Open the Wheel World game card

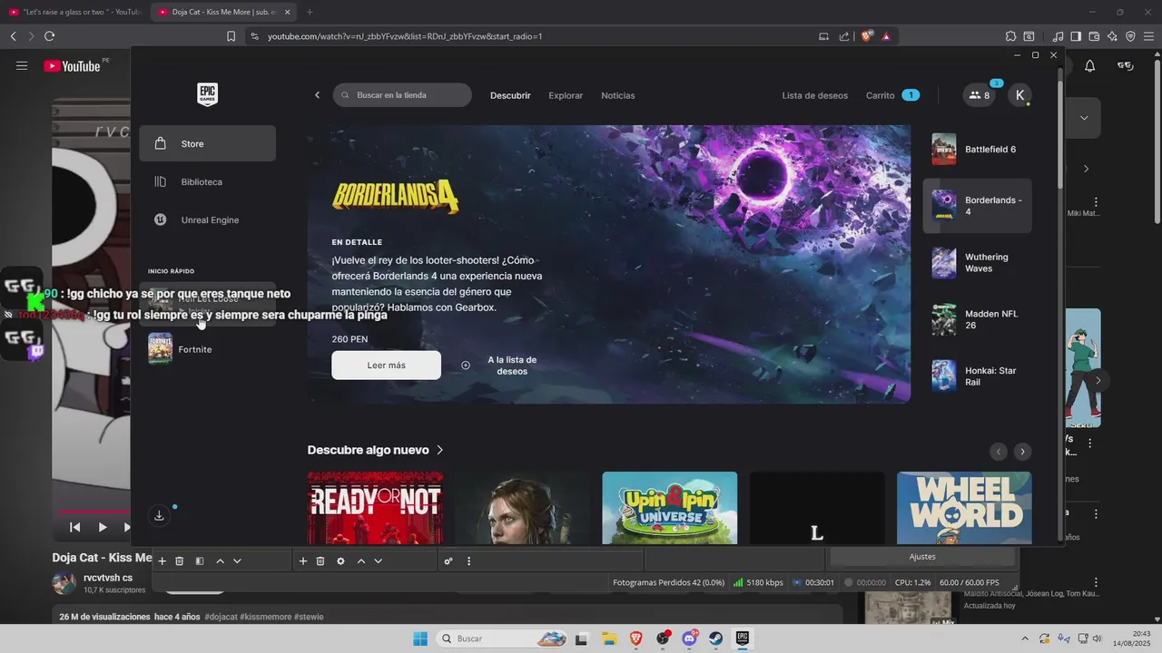(964, 508)
